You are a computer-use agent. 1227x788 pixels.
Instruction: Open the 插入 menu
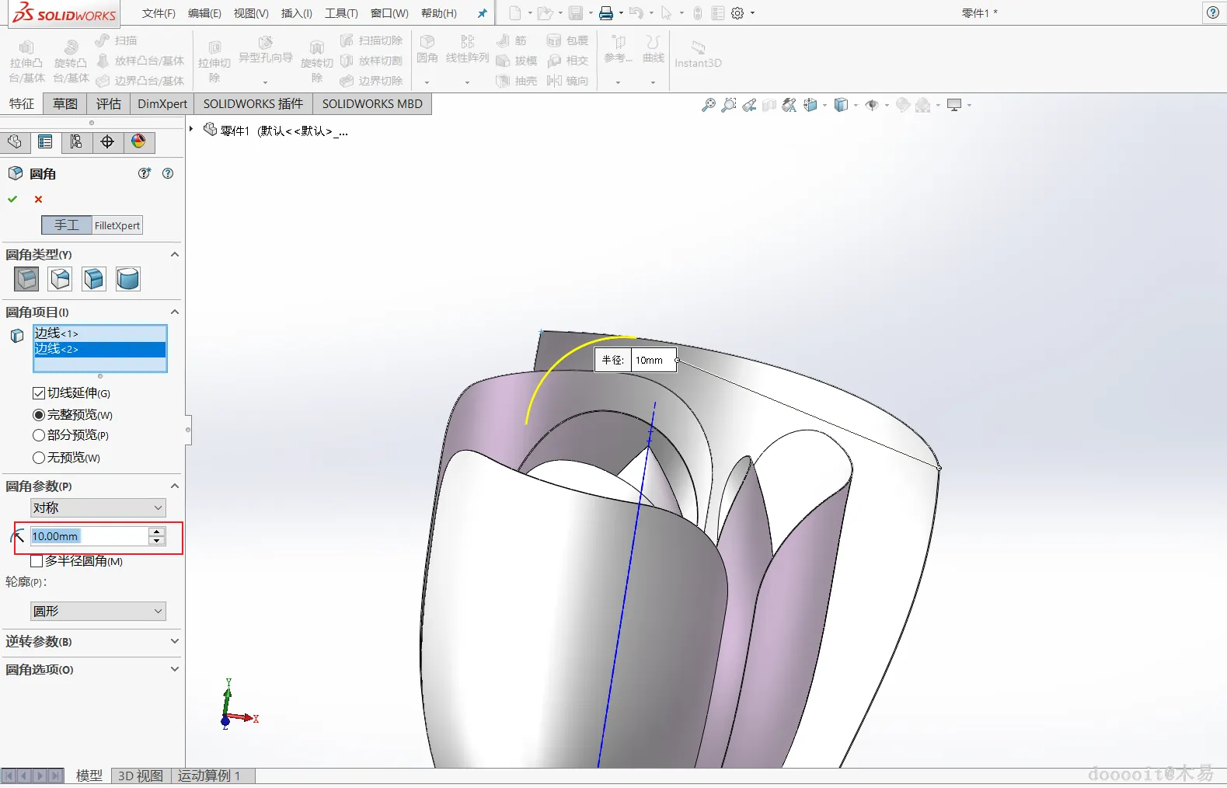point(296,13)
